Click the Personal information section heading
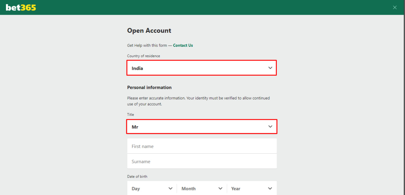 (x=149, y=87)
